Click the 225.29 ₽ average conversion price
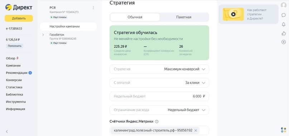Image resolution: width=289 pixels, height=136 pixels. pos(120,46)
